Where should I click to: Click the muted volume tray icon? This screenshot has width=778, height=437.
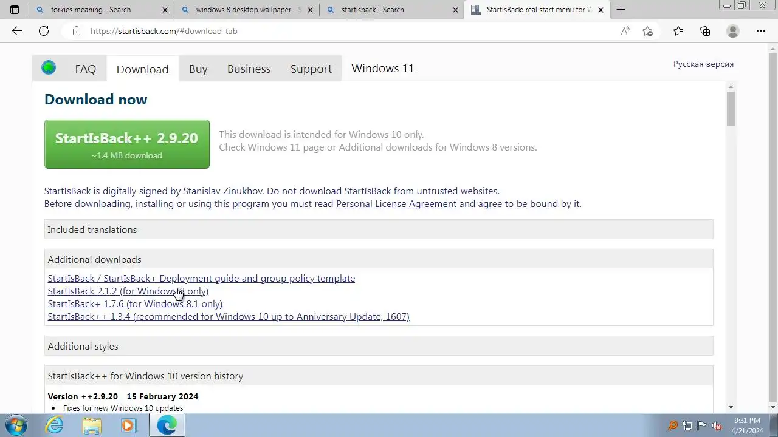[717, 425]
